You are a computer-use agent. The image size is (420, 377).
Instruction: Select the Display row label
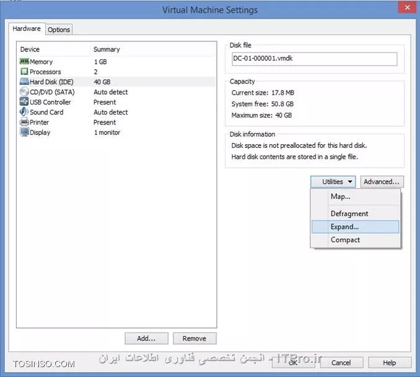click(40, 132)
